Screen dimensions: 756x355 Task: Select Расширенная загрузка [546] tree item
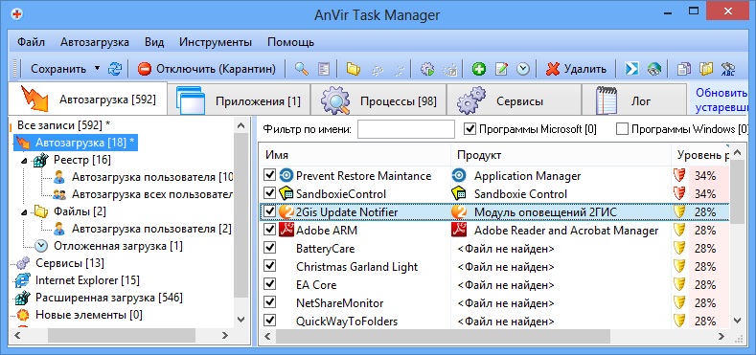pos(109,298)
